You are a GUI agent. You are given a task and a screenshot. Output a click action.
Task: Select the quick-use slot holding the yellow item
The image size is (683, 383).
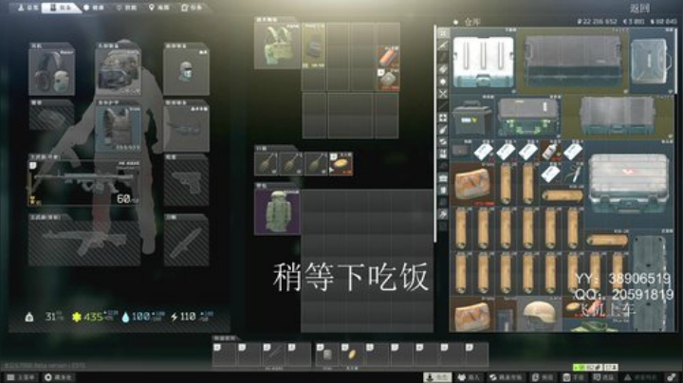coord(352,355)
